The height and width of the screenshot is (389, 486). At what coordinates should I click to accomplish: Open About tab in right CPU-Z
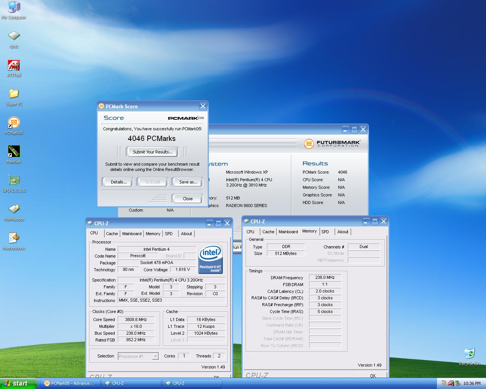(342, 232)
